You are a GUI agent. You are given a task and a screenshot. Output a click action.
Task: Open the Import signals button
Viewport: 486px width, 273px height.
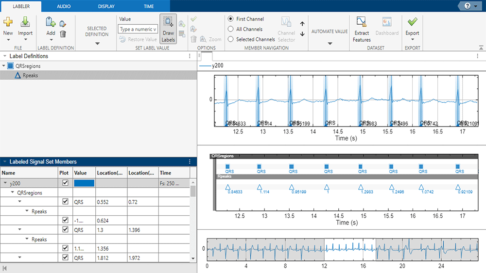(25, 22)
